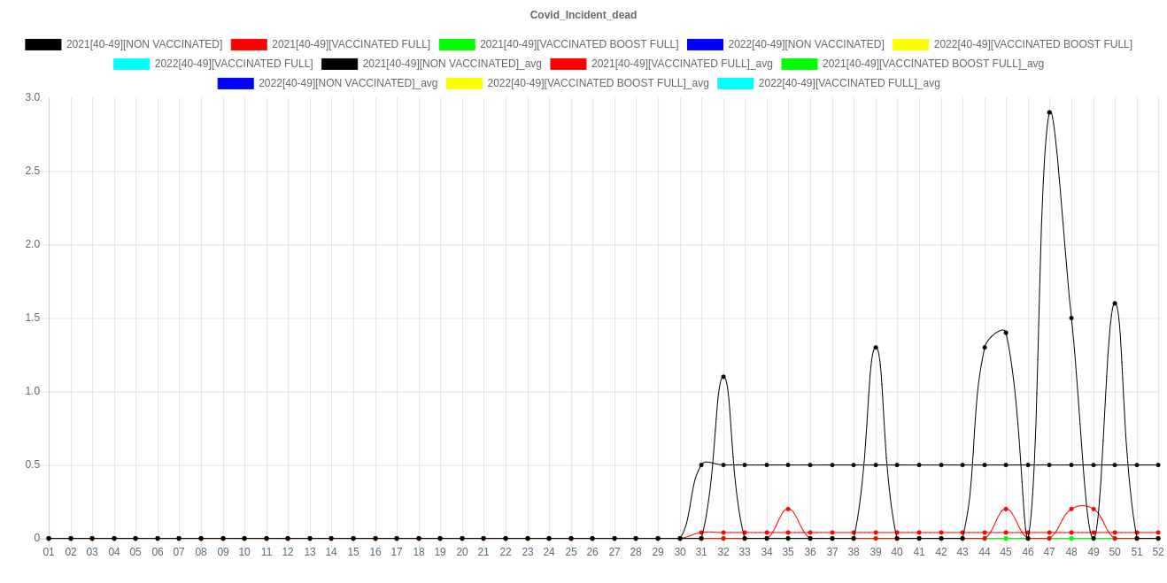1167x583 pixels.
Task: Click red swatch for 2021[40-49][VACCINATED FULL]
Action: coord(248,44)
